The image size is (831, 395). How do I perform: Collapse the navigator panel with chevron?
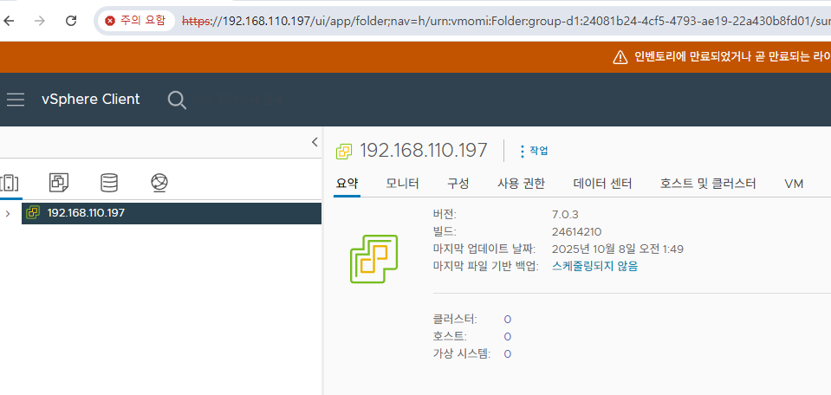pyautogui.click(x=315, y=142)
